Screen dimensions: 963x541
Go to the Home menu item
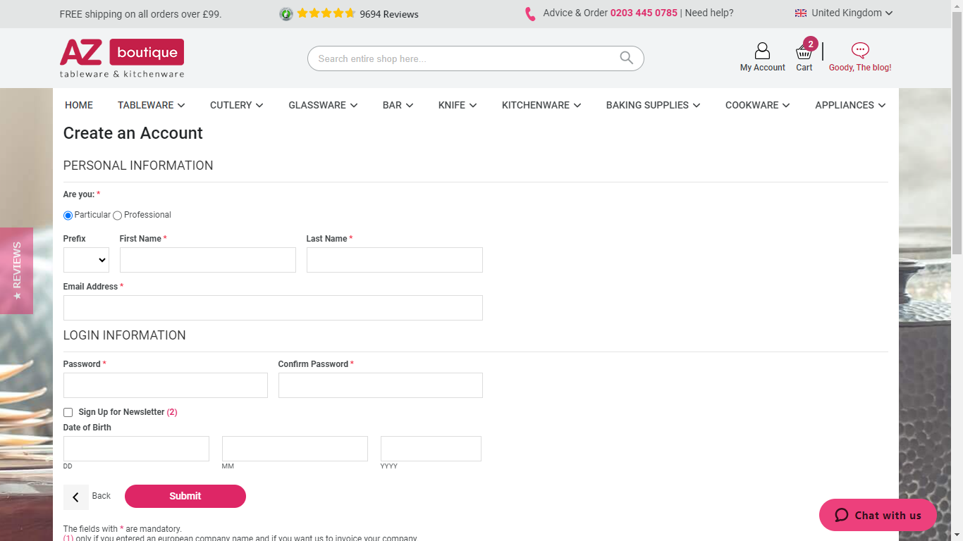click(79, 105)
